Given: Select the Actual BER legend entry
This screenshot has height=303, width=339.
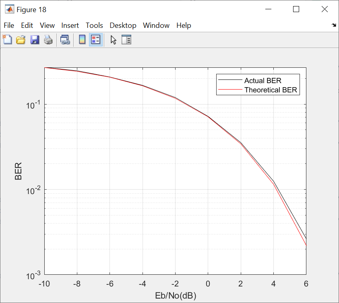Looking at the screenshot, I should [264, 81].
